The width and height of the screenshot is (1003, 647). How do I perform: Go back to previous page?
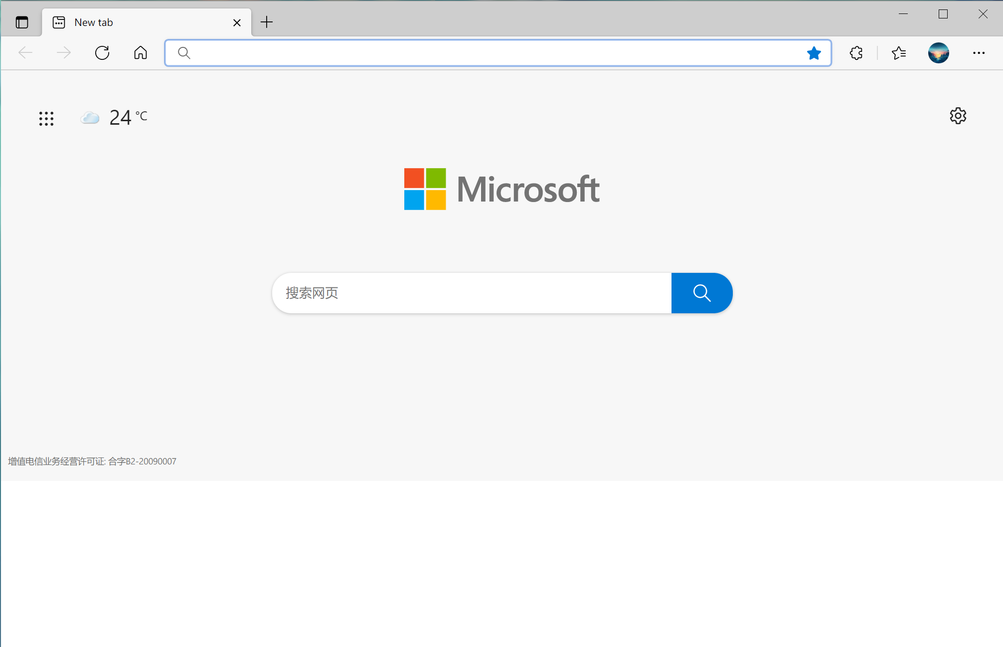25,53
